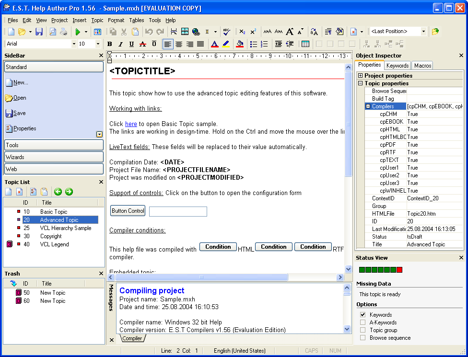Expand the Project properties section
The image size is (468, 357).
click(x=361, y=76)
